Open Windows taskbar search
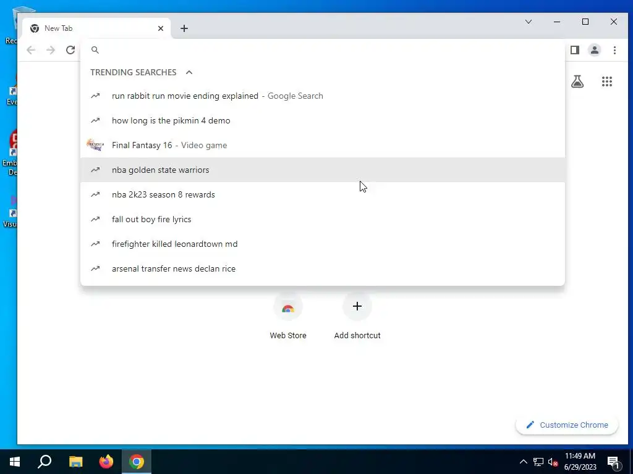 tap(45, 462)
